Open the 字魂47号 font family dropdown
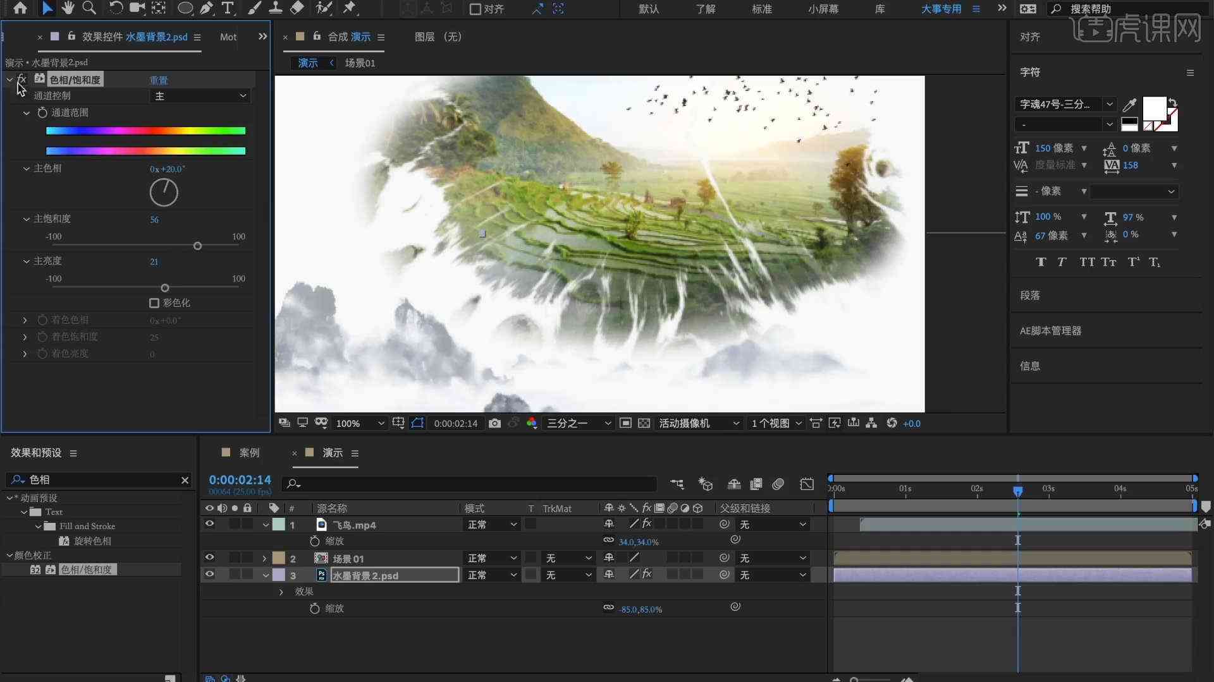Screen dimensions: 1214x682 1066,104
